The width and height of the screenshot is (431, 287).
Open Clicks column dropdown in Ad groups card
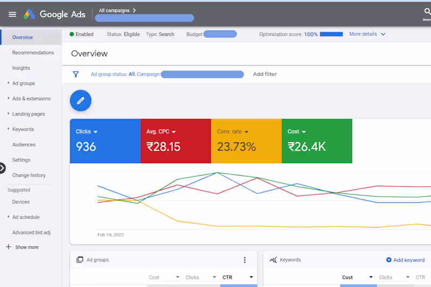pos(214,277)
